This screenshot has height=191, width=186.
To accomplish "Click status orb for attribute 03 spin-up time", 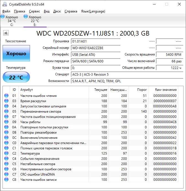I will click(6, 101).
